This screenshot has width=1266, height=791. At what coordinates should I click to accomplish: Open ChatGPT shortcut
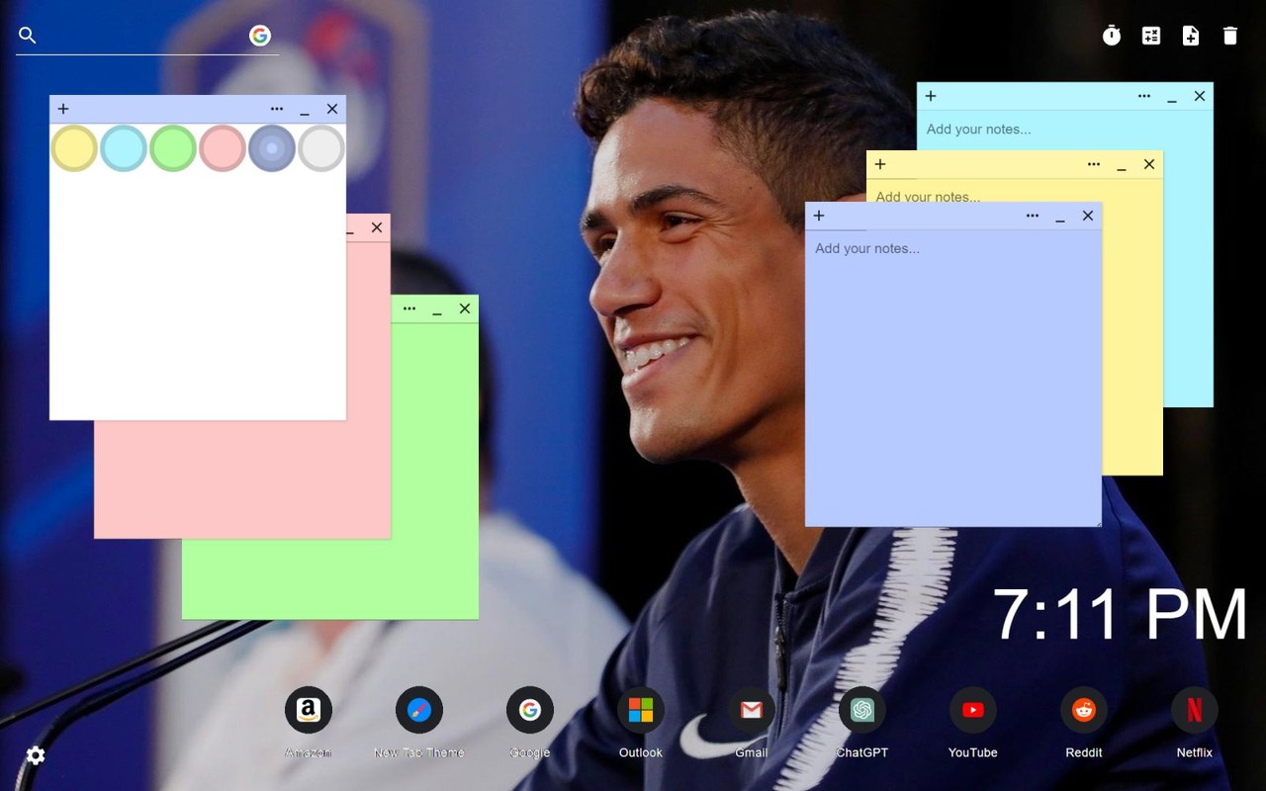tap(862, 710)
